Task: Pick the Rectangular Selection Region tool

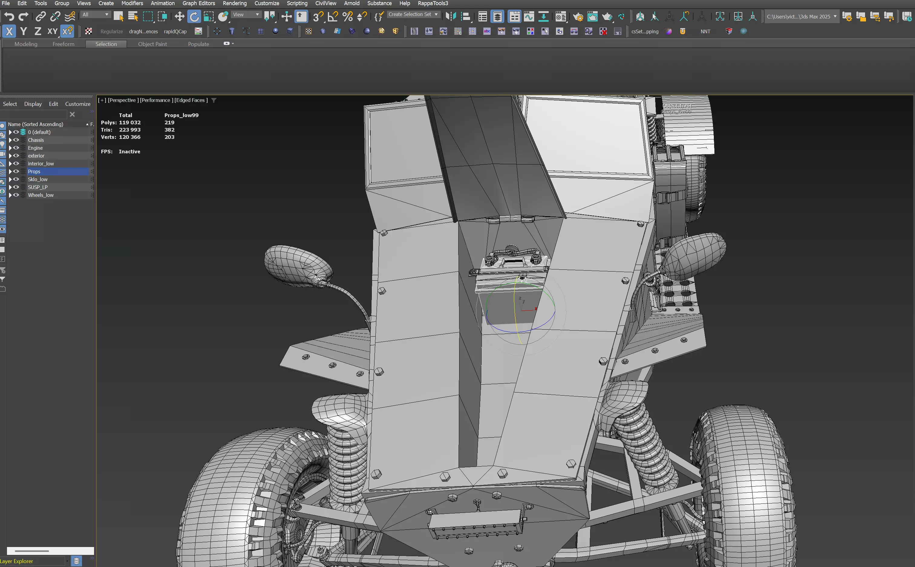Action: pyautogui.click(x=148, y=17)
